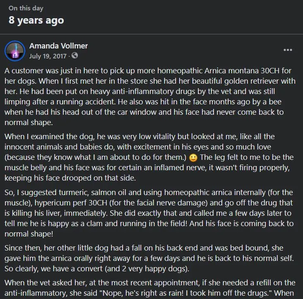This screenshot has width=303, height=299.
Task: Click the paragraph starting "When the vet asked her"
Action: coord(150,288)
